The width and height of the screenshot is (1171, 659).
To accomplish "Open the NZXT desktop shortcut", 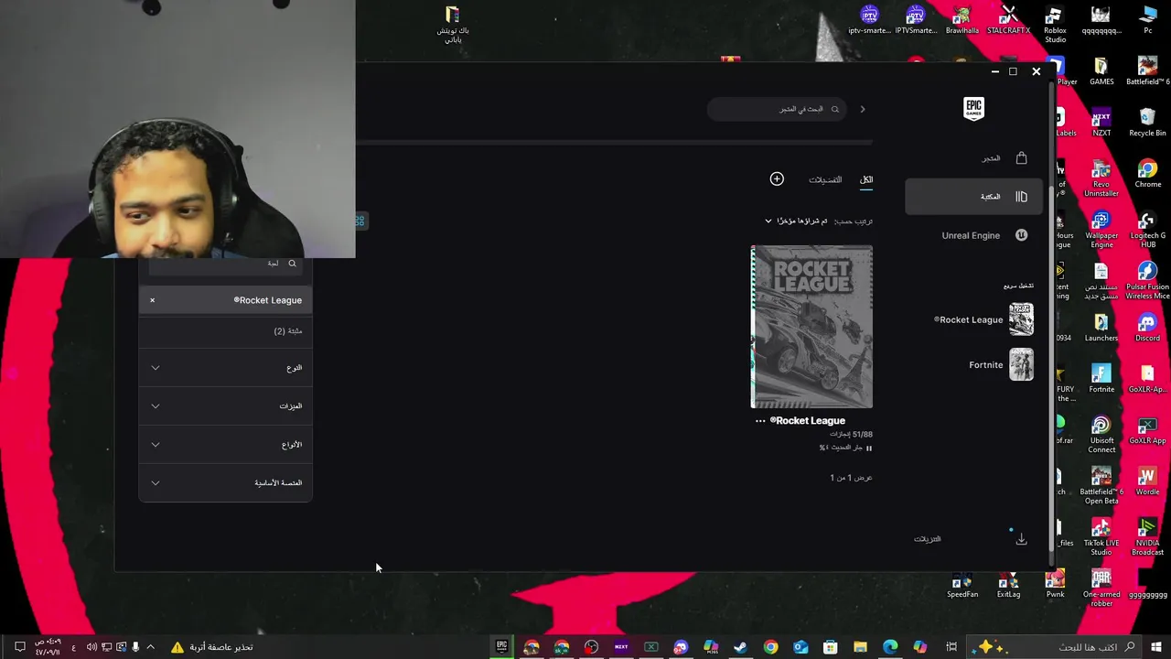I will (1101, 123).
